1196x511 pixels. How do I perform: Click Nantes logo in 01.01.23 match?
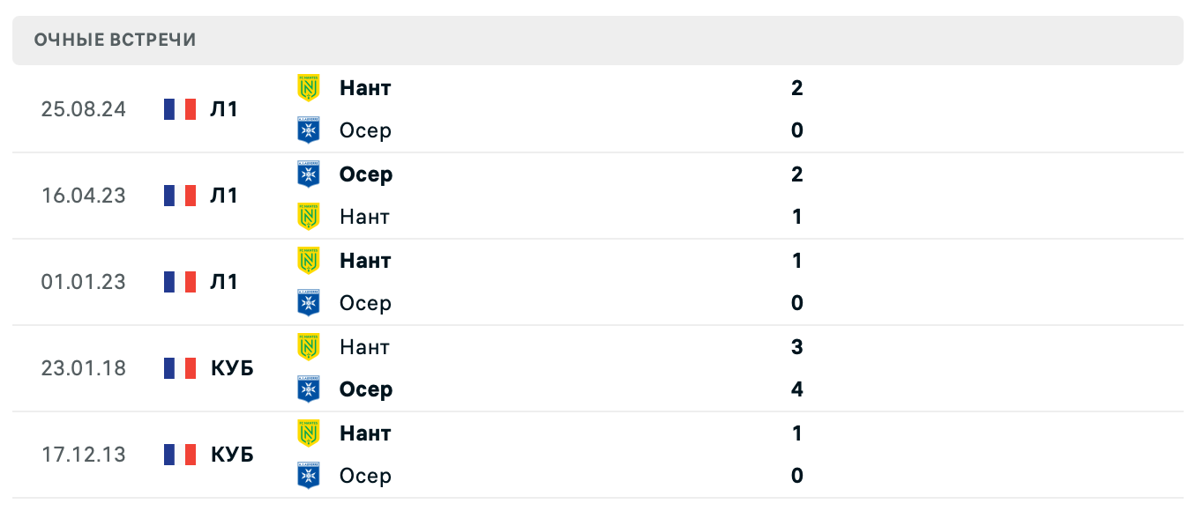(x=309, y=260)
